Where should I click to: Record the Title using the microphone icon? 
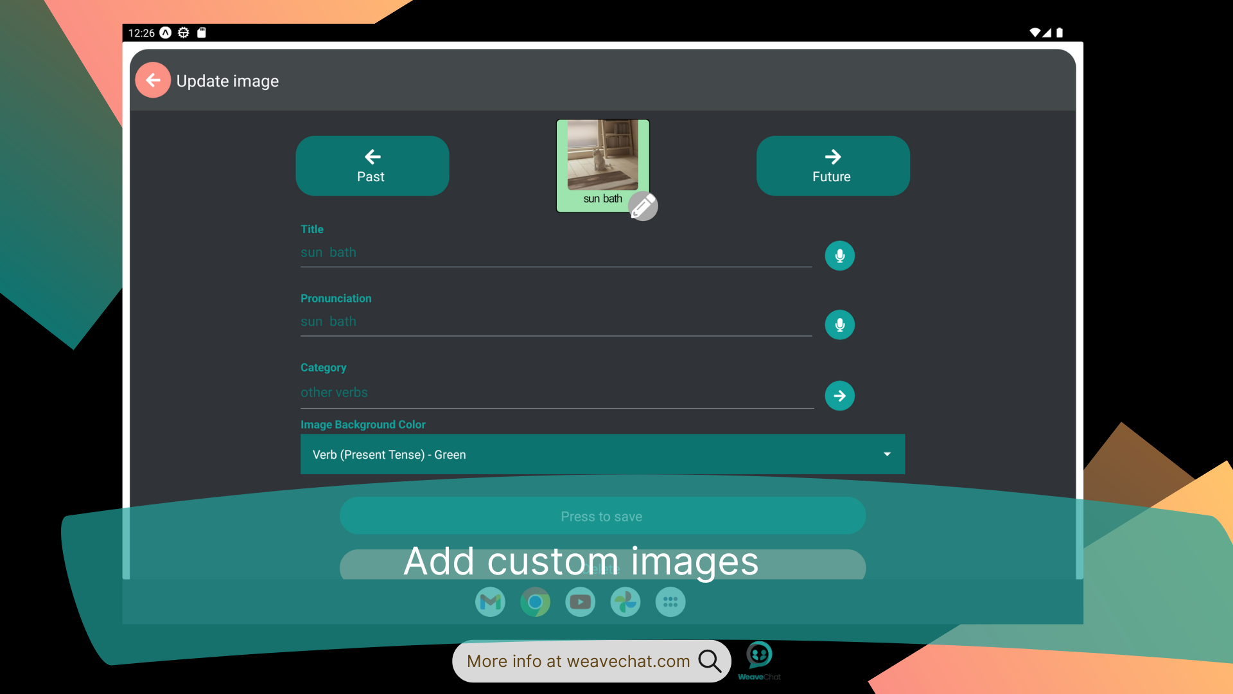(x=839, y=255)
